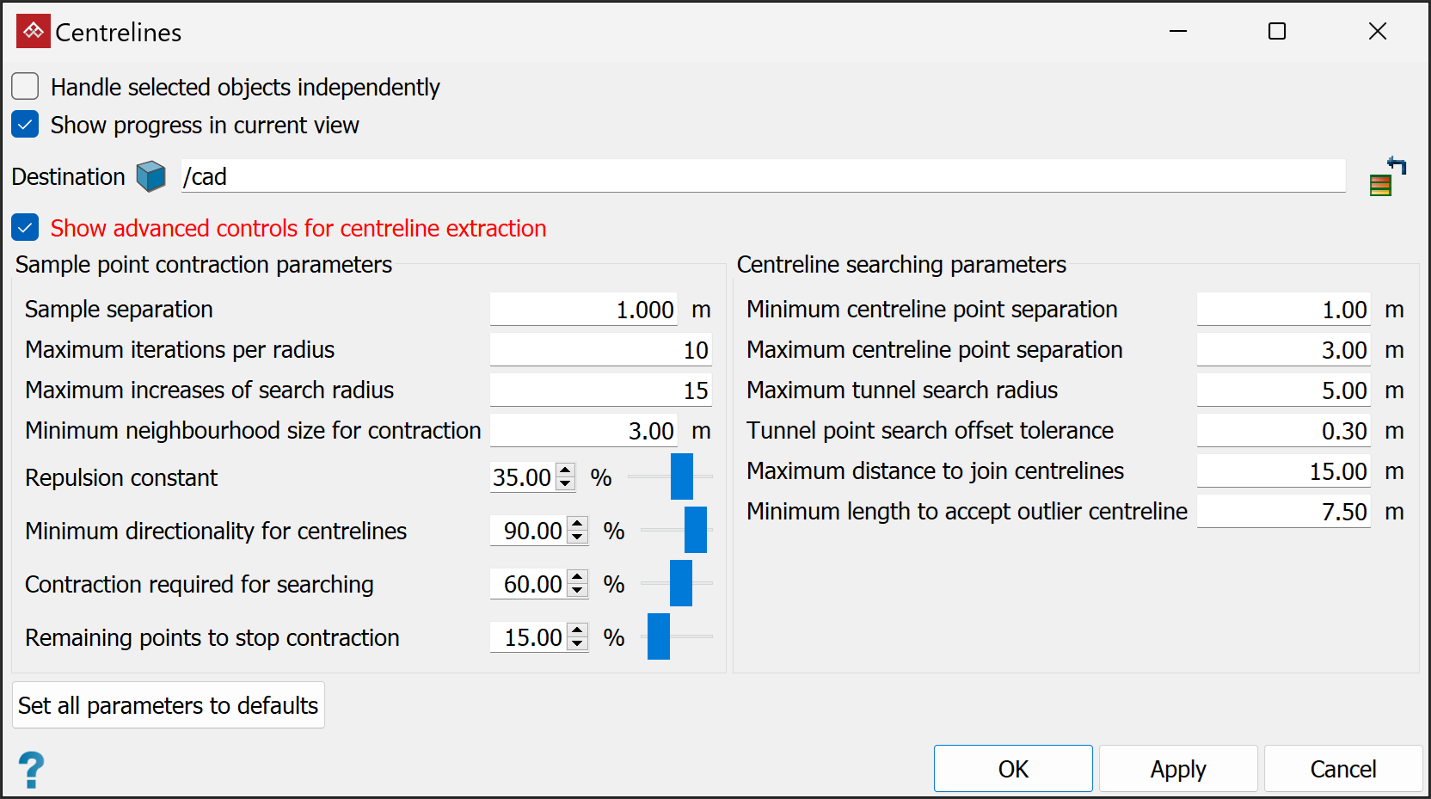
Task: Increase Contraction required for searching spinner
Action: 578,577
